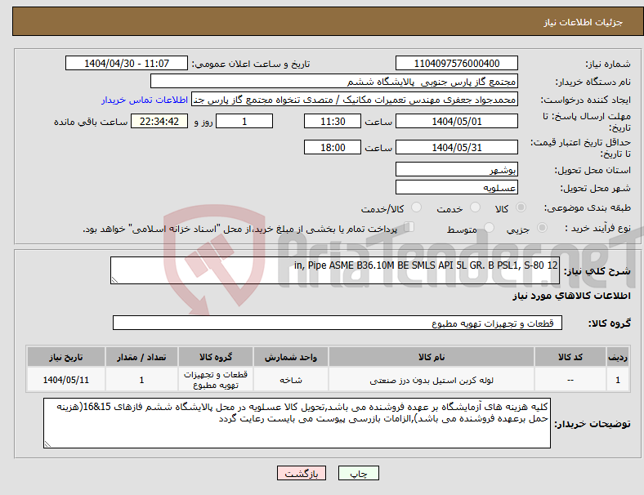Click the تعداد / مقدار column header
This screenshot has width=644, height=495.
(141, 357)
